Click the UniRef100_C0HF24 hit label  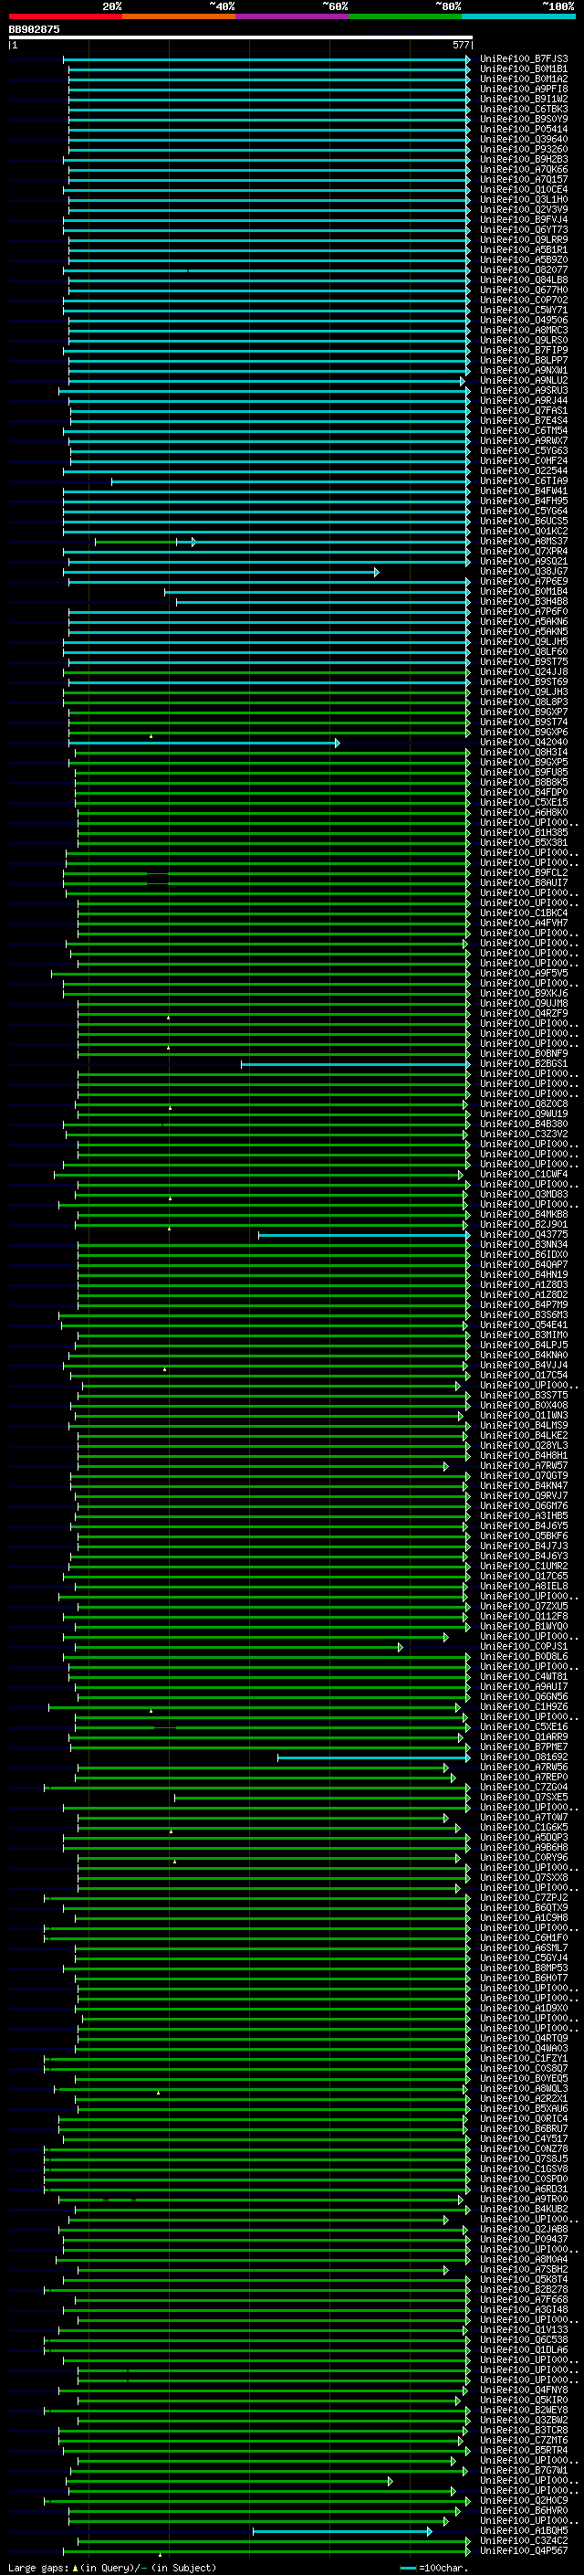pyautogui.click(x=523, y=460)
